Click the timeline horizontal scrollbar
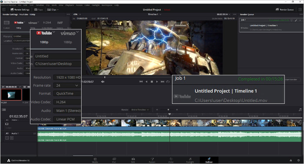Screen dimensions: 304x164 point(83,155)
